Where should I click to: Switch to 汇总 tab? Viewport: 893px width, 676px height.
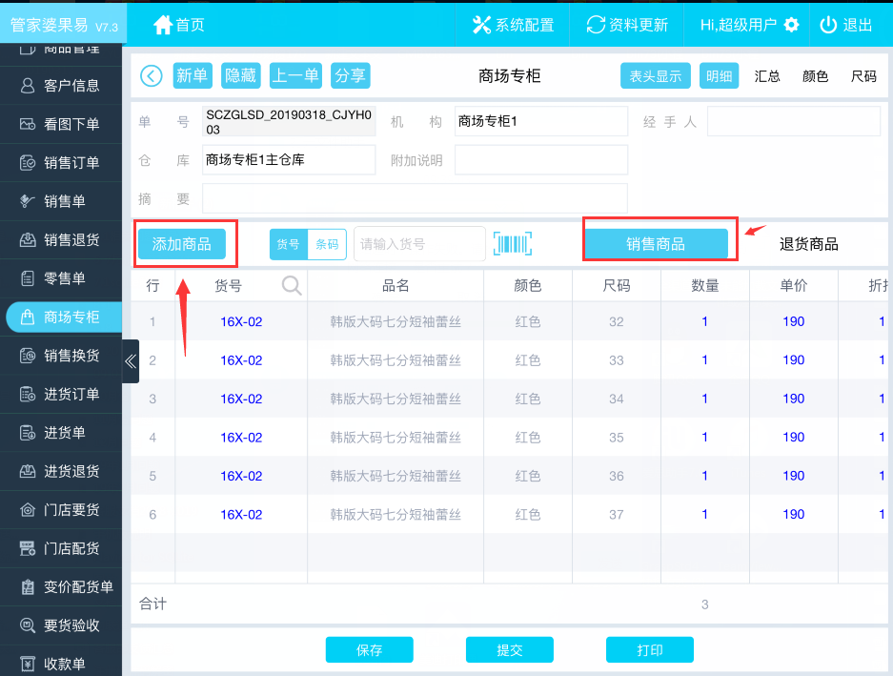767,76
